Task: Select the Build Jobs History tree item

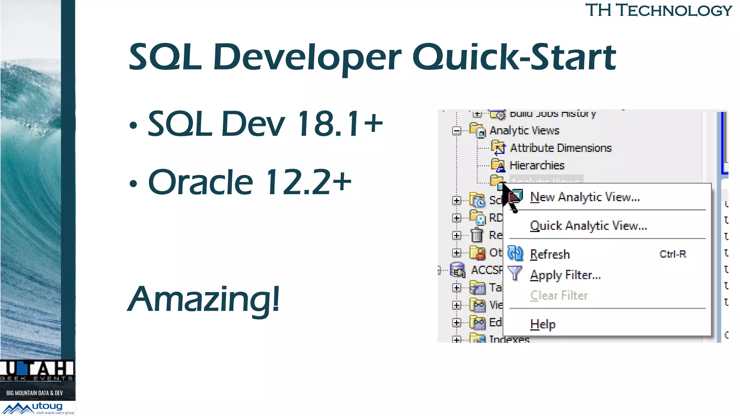Action: click(552, 114)
